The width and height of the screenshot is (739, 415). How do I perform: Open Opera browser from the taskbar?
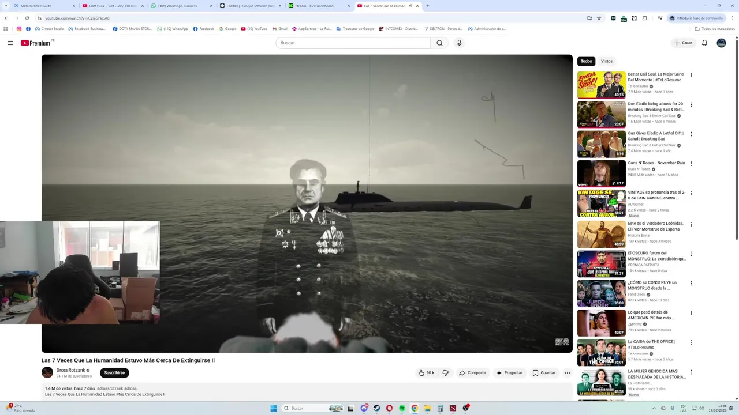click(389, 408)
